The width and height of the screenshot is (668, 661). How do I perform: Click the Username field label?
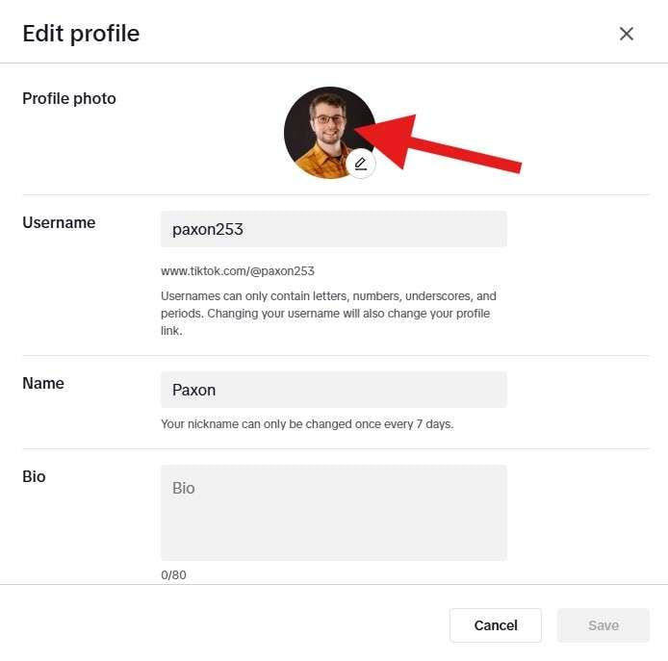pyautogui.click(x=59, y=222)
